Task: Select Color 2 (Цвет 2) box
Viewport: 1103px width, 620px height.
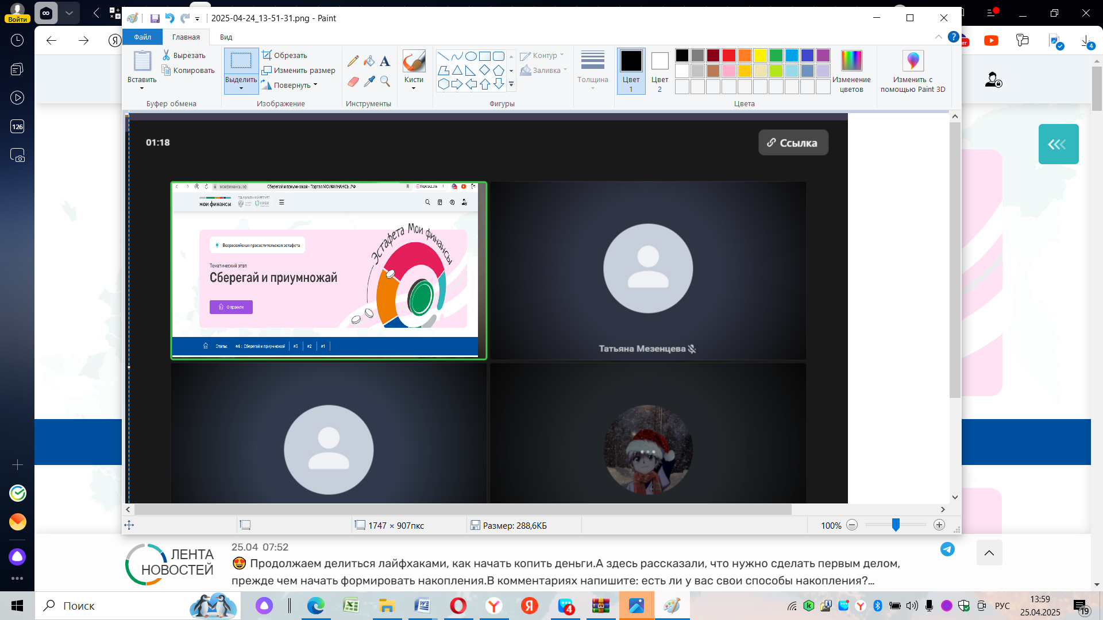Action: 660,71
